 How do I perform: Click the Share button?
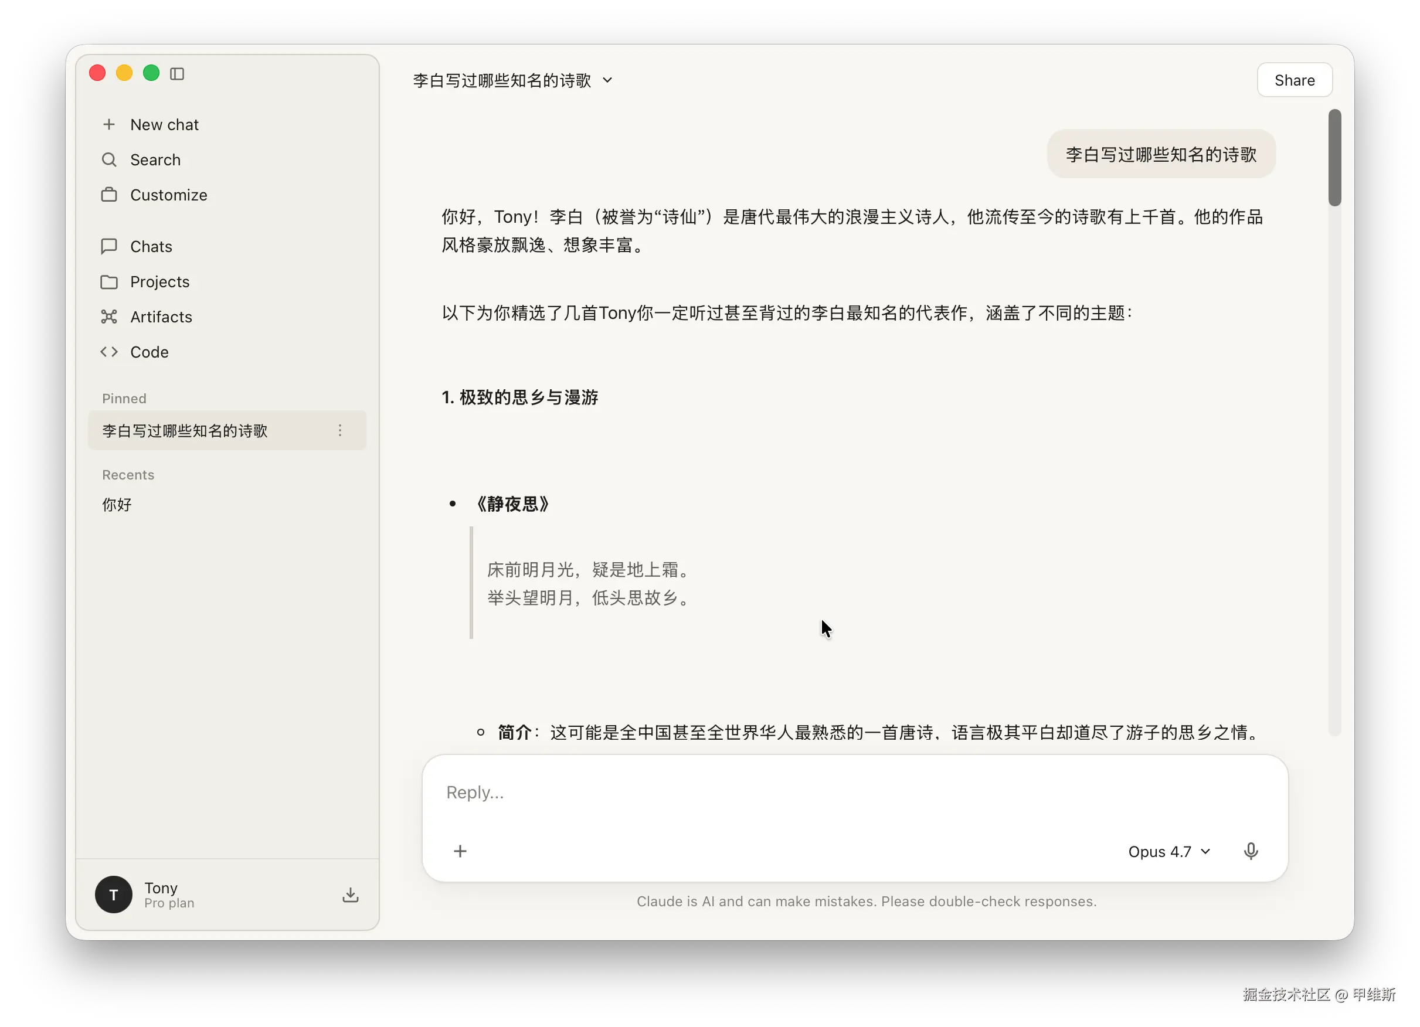[1294, 80]
